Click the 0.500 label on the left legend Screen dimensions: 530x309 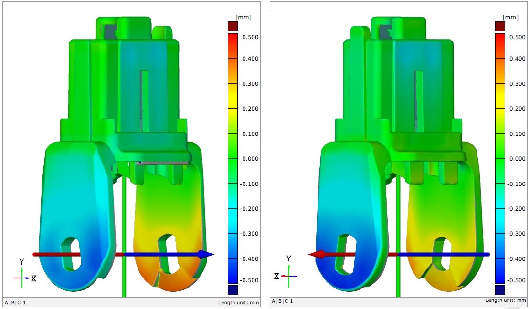[251, 37]
